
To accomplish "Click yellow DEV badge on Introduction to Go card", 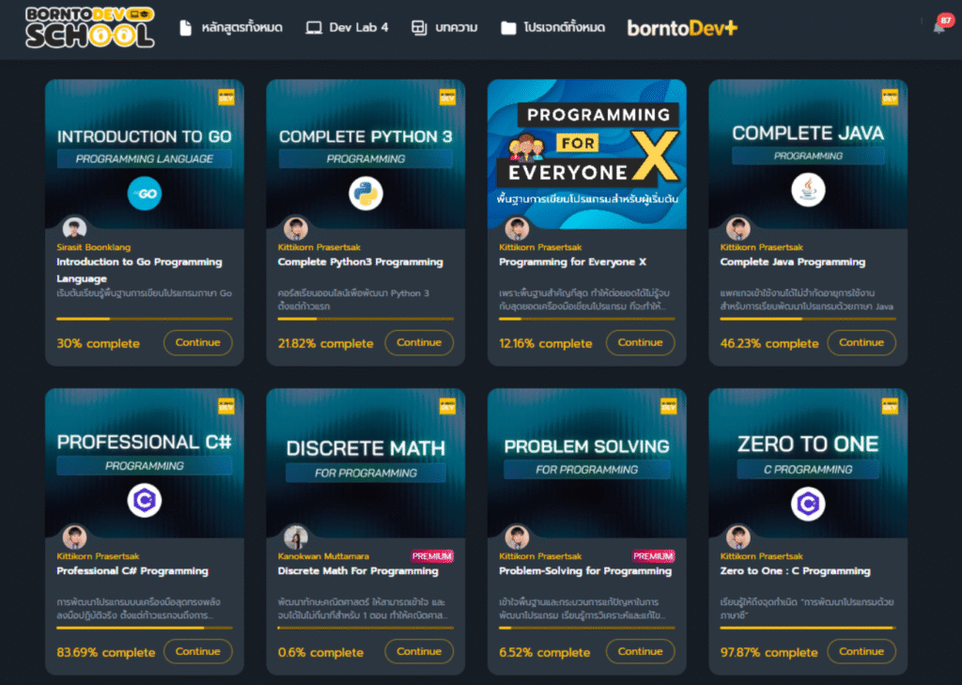I will tap(225, 97).
